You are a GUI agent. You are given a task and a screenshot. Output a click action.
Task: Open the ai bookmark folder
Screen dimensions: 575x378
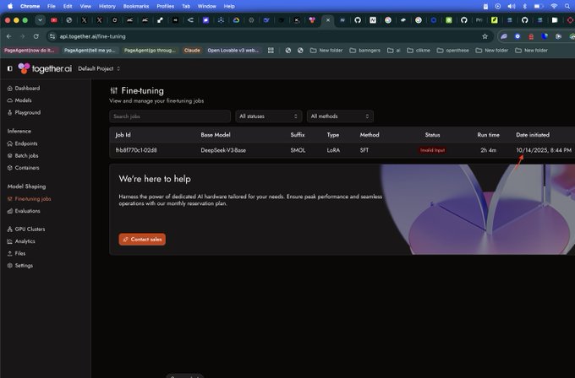[394, 50]
